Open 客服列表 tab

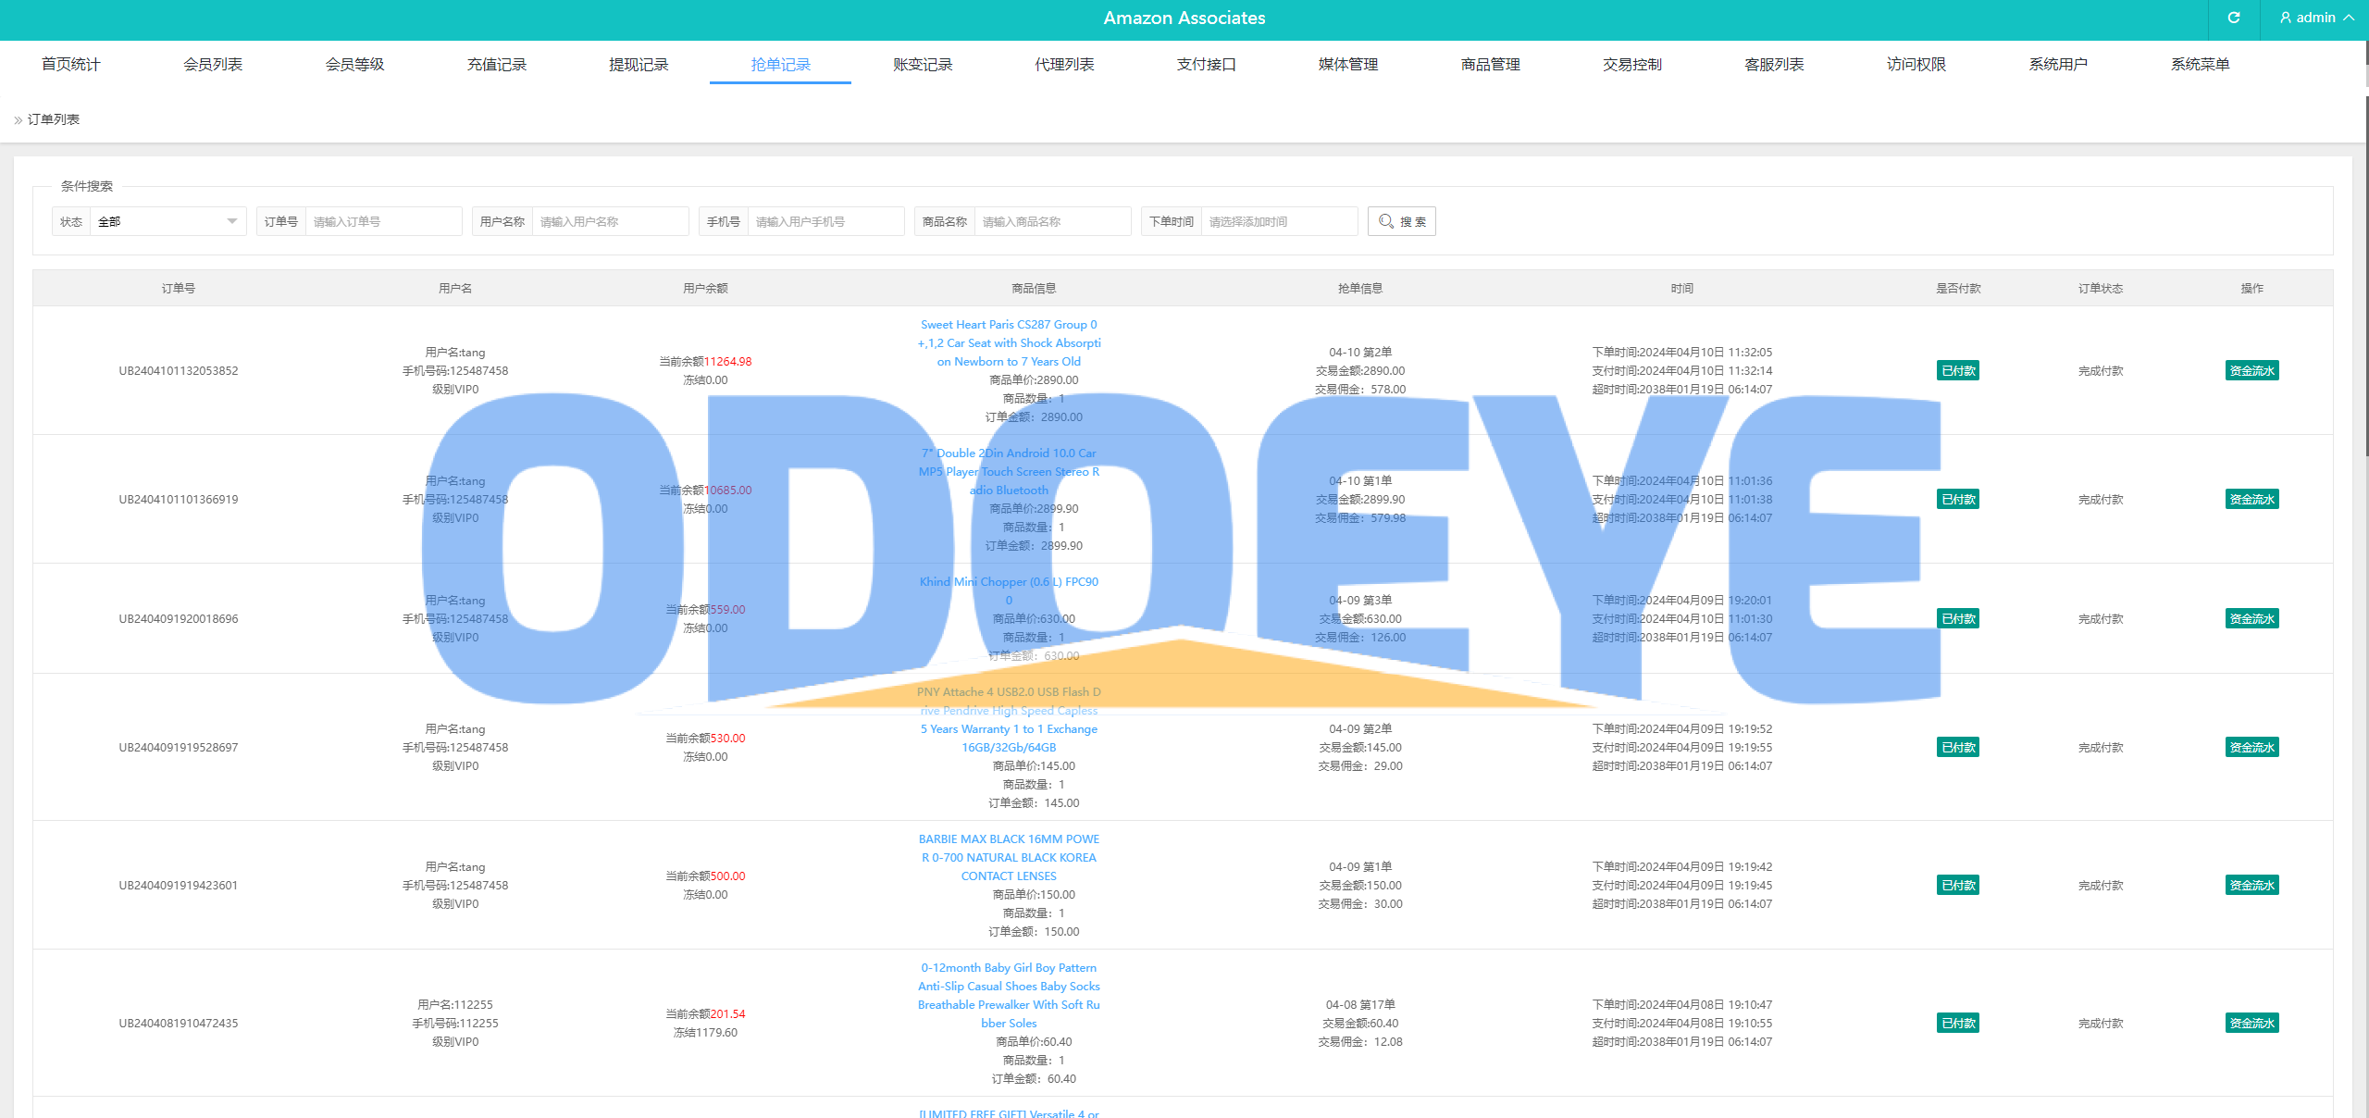point(1774,64)
